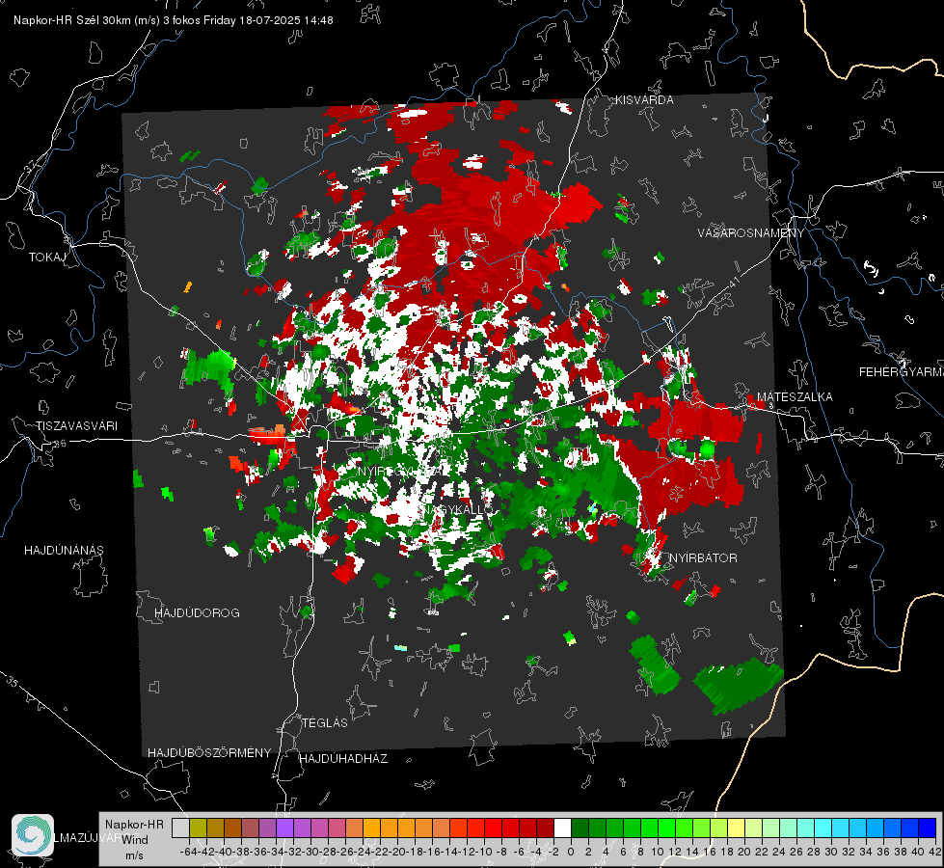
Task: Click the FEHÉRGYARMAT city label
Action: (902, 372)
